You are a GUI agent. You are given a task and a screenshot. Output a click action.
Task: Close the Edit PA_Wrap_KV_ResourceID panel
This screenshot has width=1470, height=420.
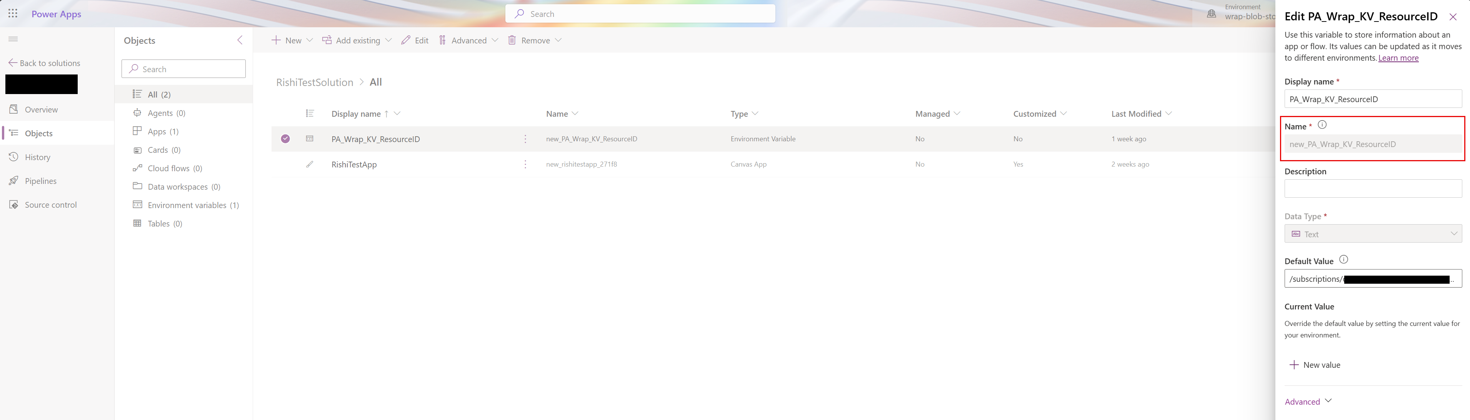click(x=1453, y=17)
